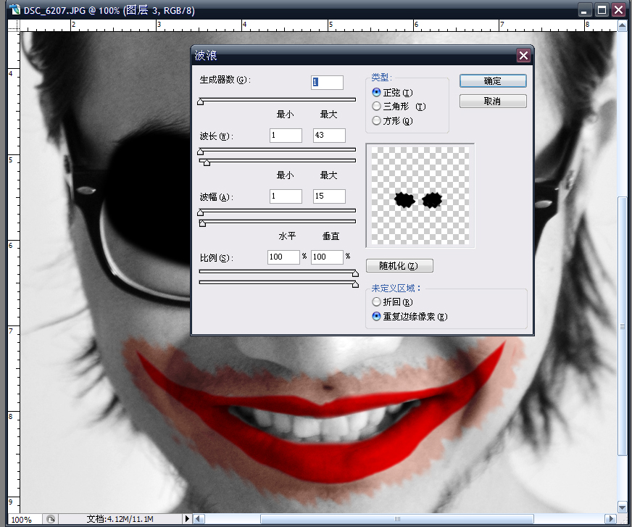Click the 波长 maximum slider handle
Viewport: 632px width, 527px height.
(207, 162)
